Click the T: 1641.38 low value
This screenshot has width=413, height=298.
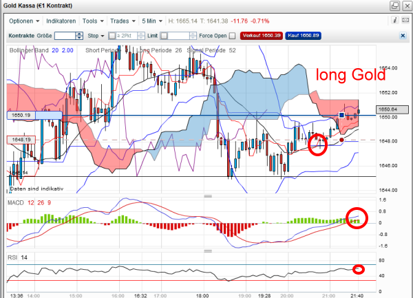point(214,21)
